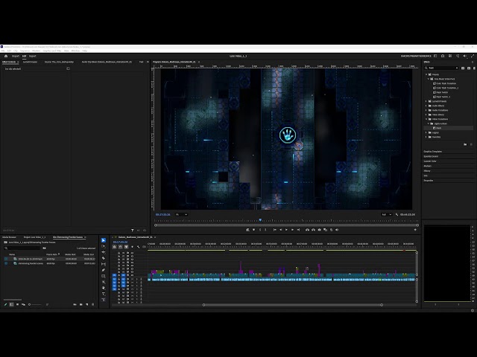The image size is (477, 357).
Task: Click Export in the header bar
Action: [x=33, y=56]
